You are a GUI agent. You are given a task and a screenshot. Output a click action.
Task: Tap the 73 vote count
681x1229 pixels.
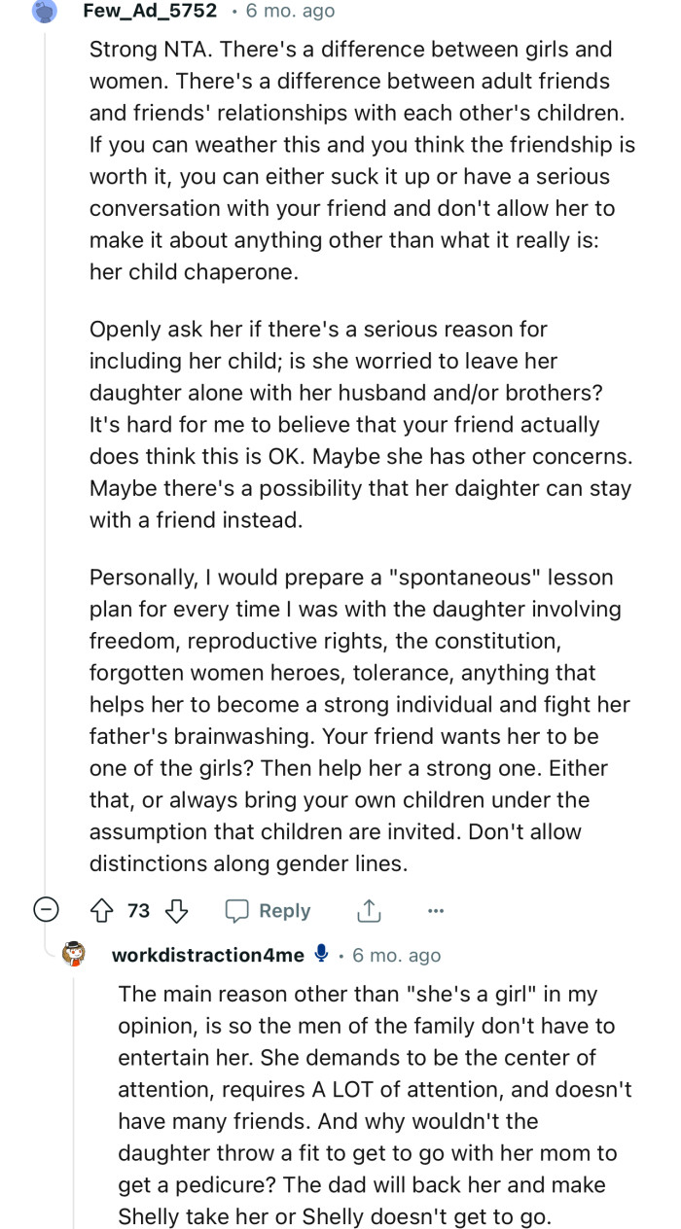139,911
